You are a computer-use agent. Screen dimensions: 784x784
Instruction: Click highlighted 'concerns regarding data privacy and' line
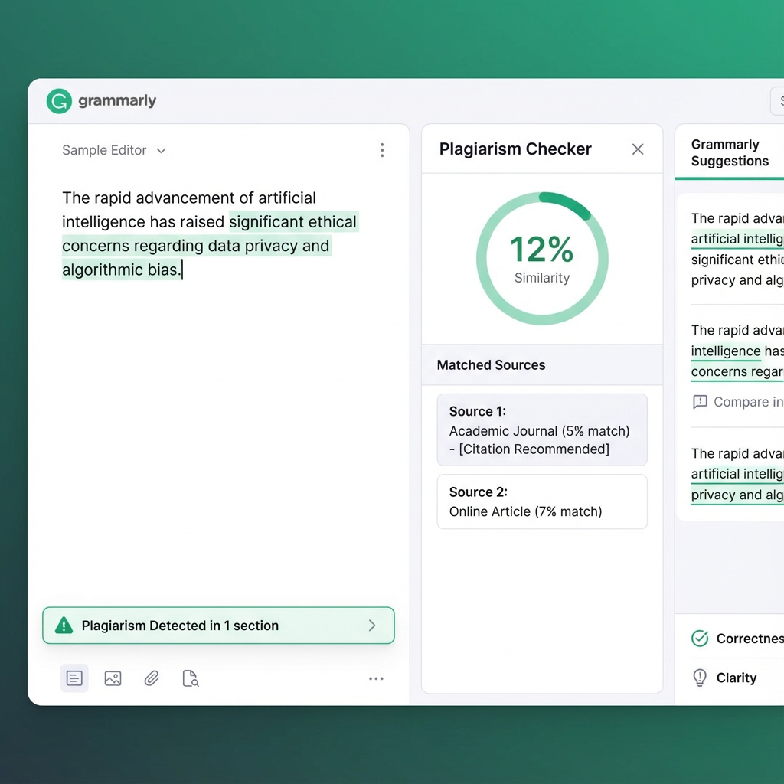(x=196, y=246)
